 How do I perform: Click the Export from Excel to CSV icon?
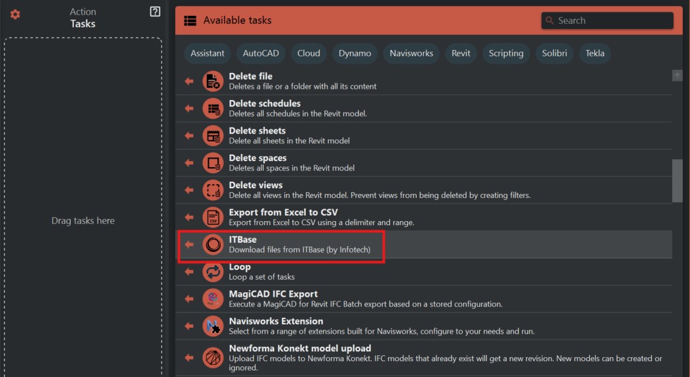[x=213, y=217]
